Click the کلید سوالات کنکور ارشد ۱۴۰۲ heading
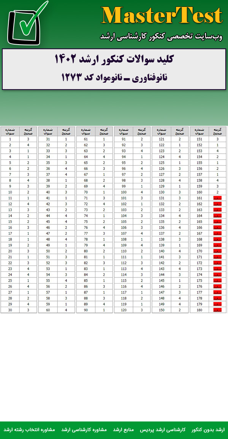The height and width of the screenshot is (439, 228). click(114, 60)
